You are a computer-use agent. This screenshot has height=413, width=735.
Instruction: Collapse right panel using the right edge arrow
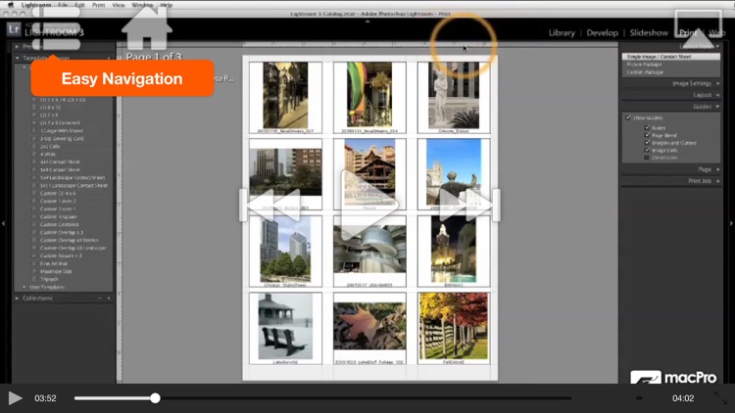pos(731,224)
